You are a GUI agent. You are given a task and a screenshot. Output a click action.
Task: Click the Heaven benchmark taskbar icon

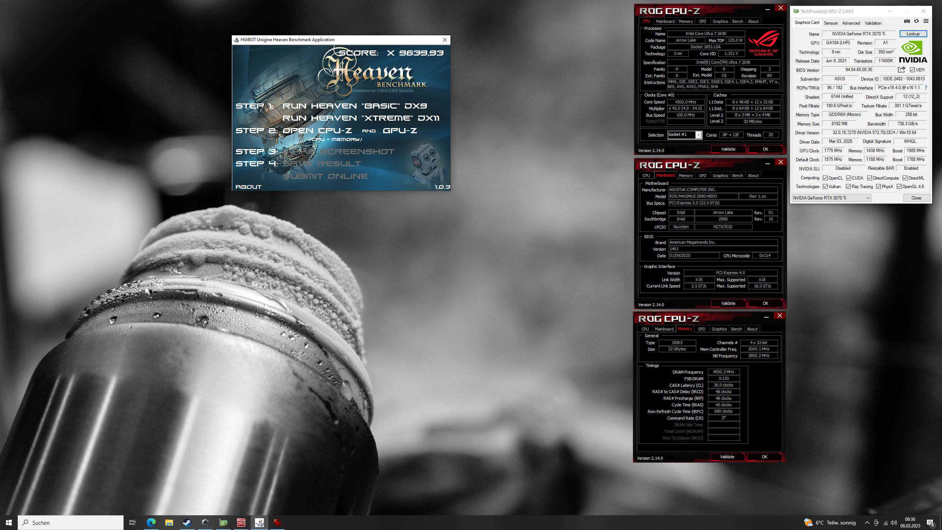(x=259, y=522)
